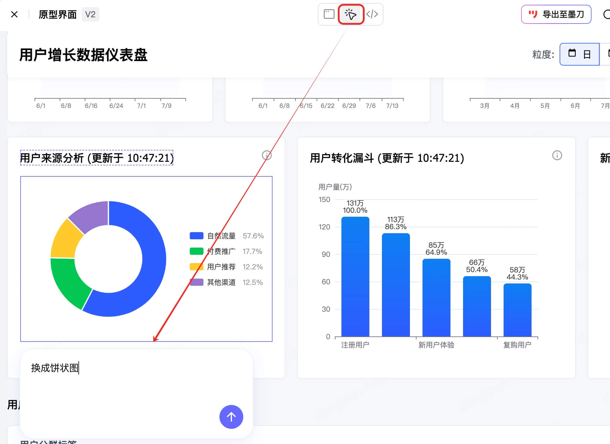Switch to preview frame mode icon

coord(329,14)
